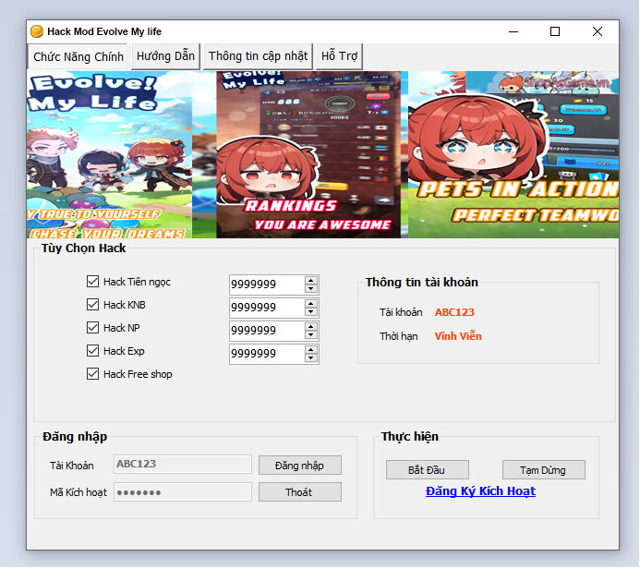Click the gold coin app icon in title bar
640x569 pixels.
click(x=37, y=31)
